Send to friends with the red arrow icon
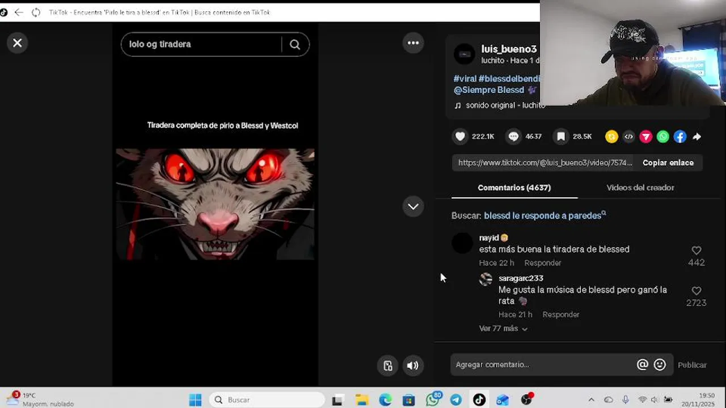The image size is (726, 408). [x=646, y=137]
